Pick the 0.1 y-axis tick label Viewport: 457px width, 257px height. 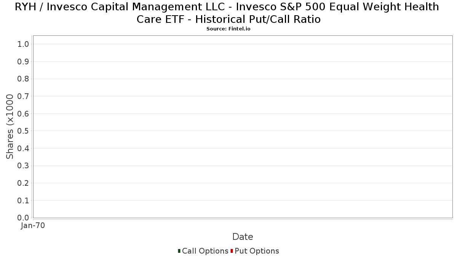click(x=23, y=201)
